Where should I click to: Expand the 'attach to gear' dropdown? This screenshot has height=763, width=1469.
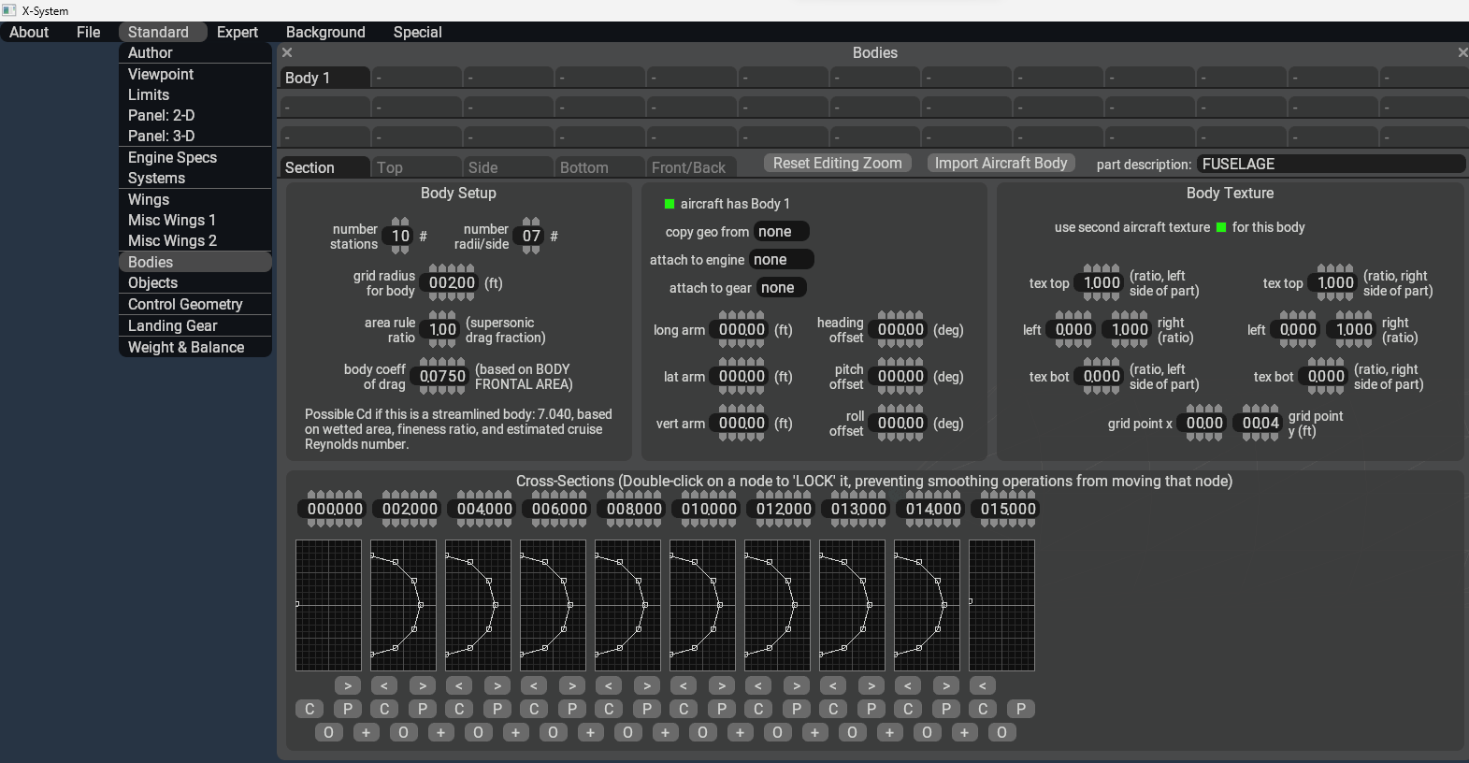tap(781, 288)
